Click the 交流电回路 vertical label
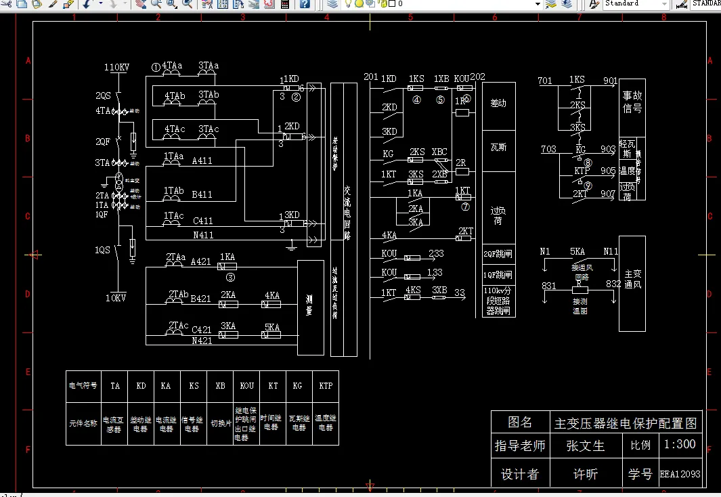The width and height of the screenshot is (721, 497). [347, 213]
